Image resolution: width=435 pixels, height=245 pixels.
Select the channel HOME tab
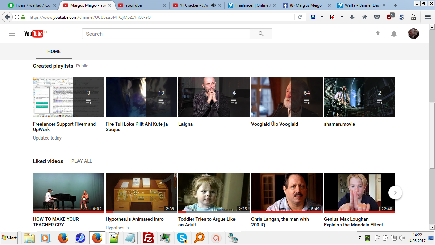[x=54, y=51]
